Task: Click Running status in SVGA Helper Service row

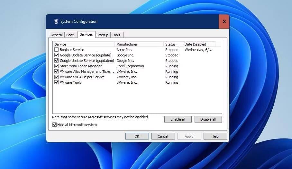Action: coord(171,77)
